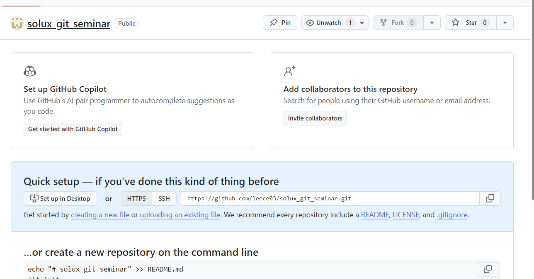Viewport: 534px width, 279px height.
Task: Open the creating a new file link
Action: 100,215
